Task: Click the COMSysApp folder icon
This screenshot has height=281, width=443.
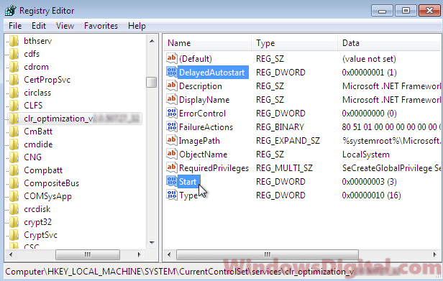Action: (x=14, y=196)
